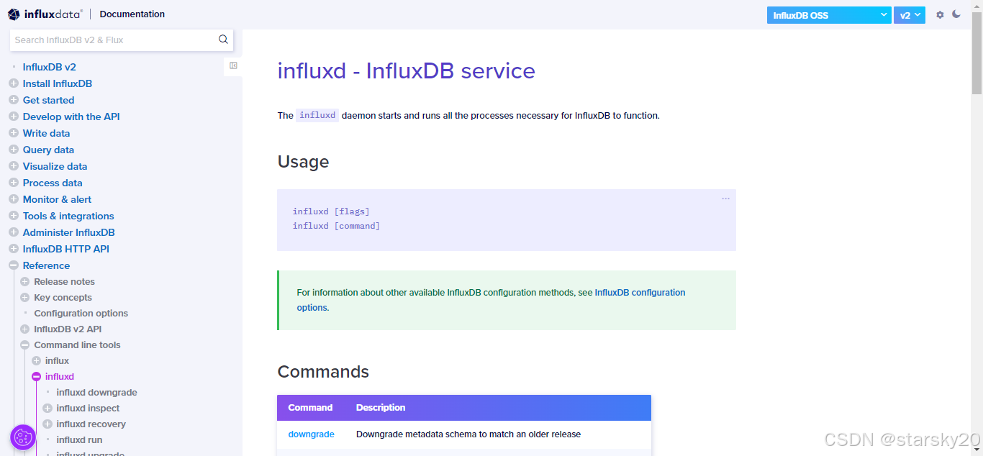The image size is (983, 456).
Task: Expand the Command line tools influx entry
Action: tap(37, 360)
